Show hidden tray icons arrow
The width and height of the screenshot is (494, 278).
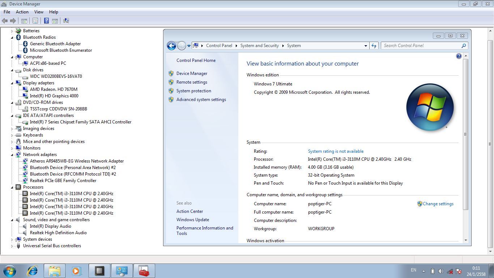click(x=425, y=271)
